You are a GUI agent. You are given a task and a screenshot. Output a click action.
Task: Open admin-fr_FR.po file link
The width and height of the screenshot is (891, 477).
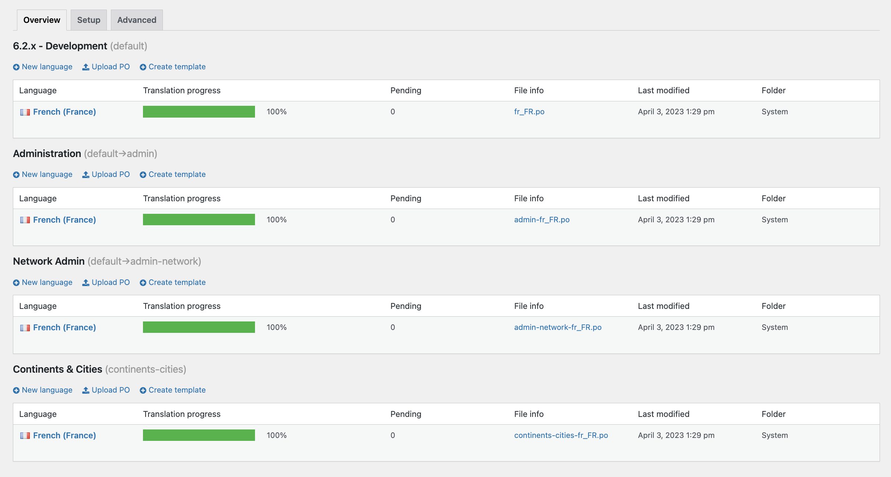542,220
